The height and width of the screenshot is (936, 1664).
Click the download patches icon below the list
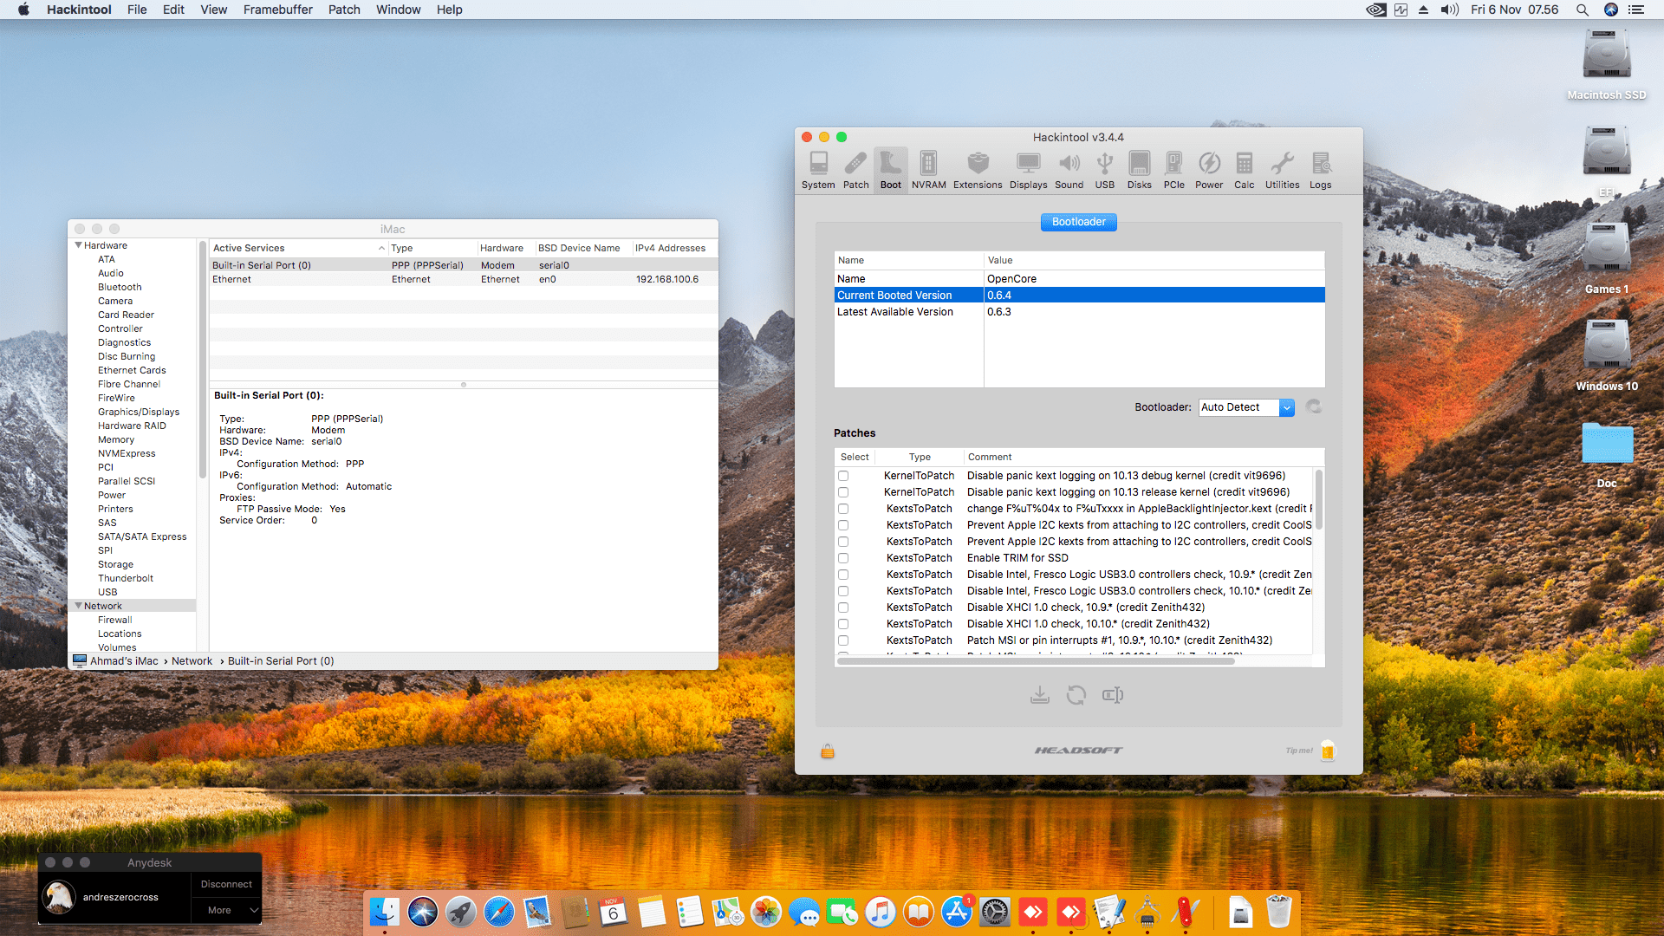1040,695
